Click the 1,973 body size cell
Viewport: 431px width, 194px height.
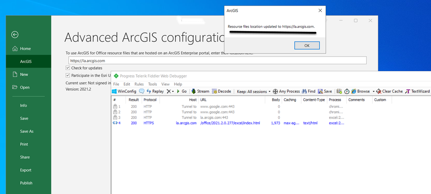[x=275, y=123]
